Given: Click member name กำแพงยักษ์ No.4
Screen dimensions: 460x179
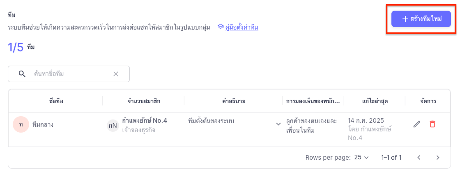Looking at the screenshot, I should 145,121.
